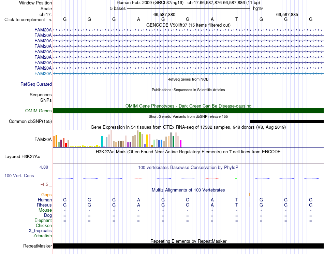324x254 pixels.
Task: Click the Scale label
Action: tap(46, 9)
